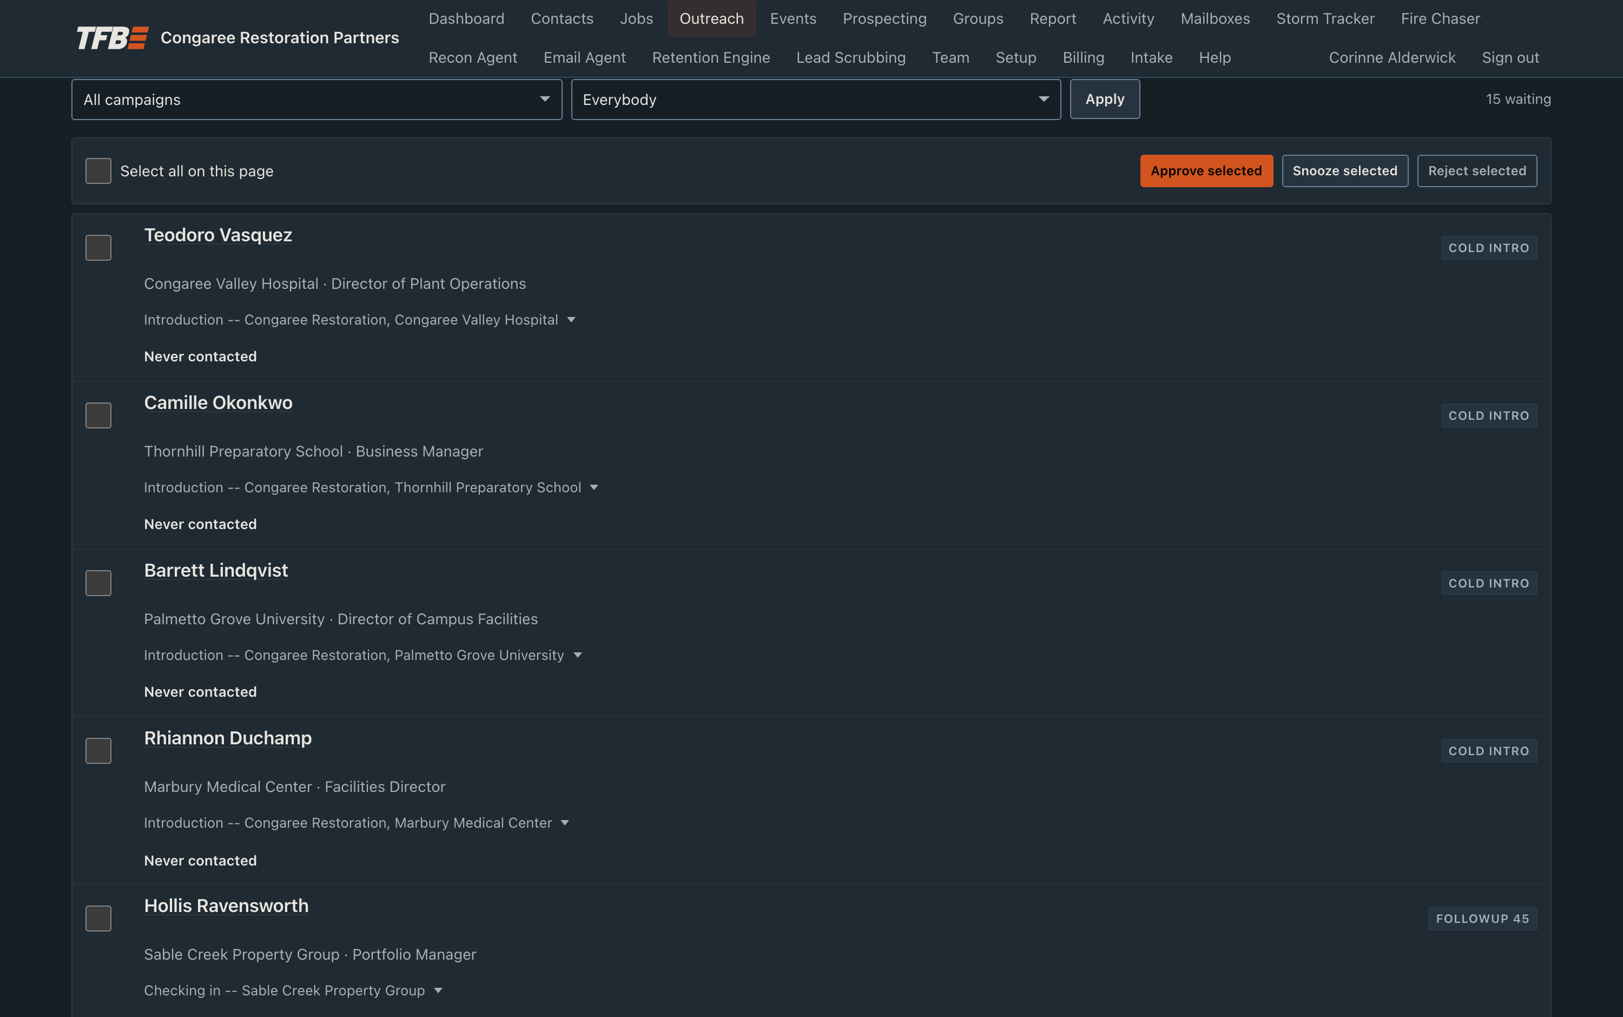The height and width of the screenshot is (1017, 1623).
Task: Open the Recon Agent page
Action: point(473,58)
